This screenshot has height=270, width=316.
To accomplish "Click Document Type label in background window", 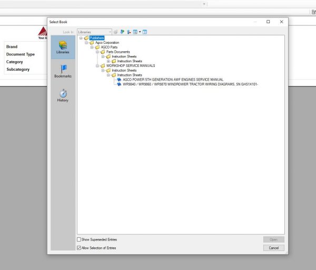I will point(21,54).
